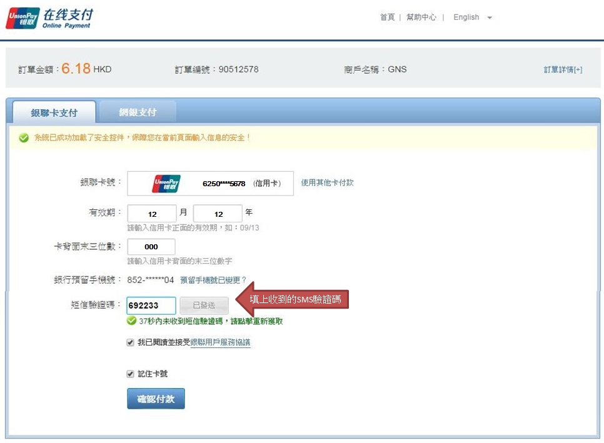604x443 pixels.
Task: Click expiry hint text 如：09/13
Action: (242, 228)
